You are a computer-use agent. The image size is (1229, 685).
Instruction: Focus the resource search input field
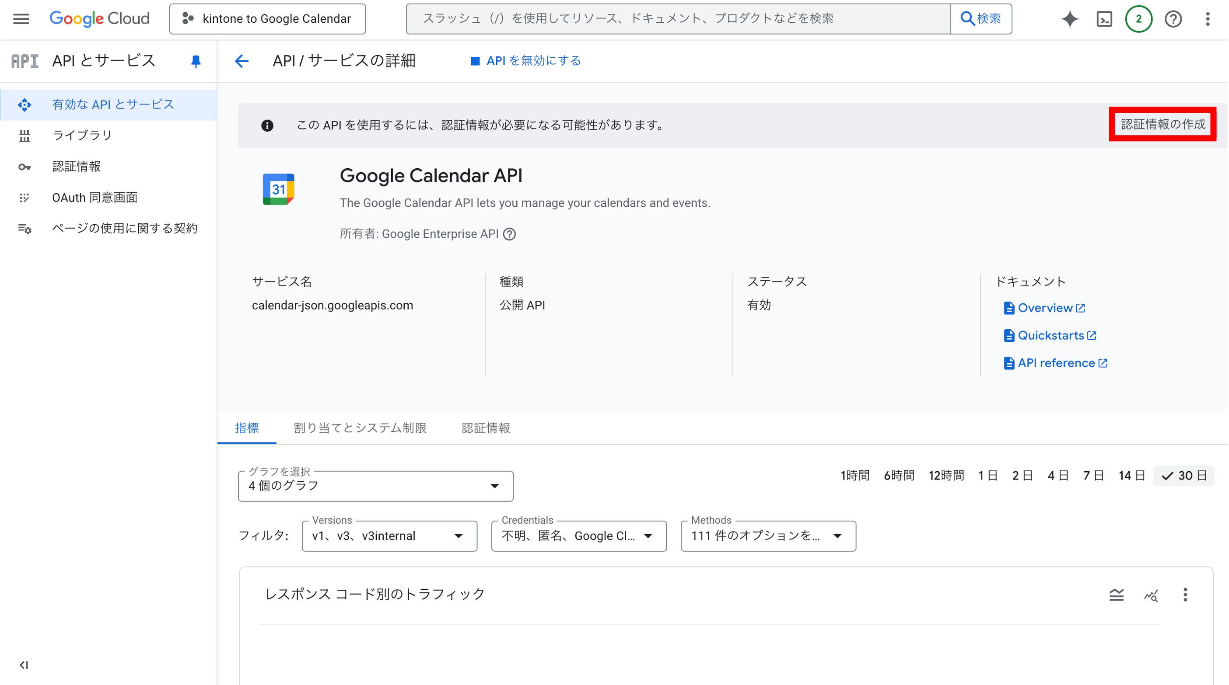[x=679, y=19]
